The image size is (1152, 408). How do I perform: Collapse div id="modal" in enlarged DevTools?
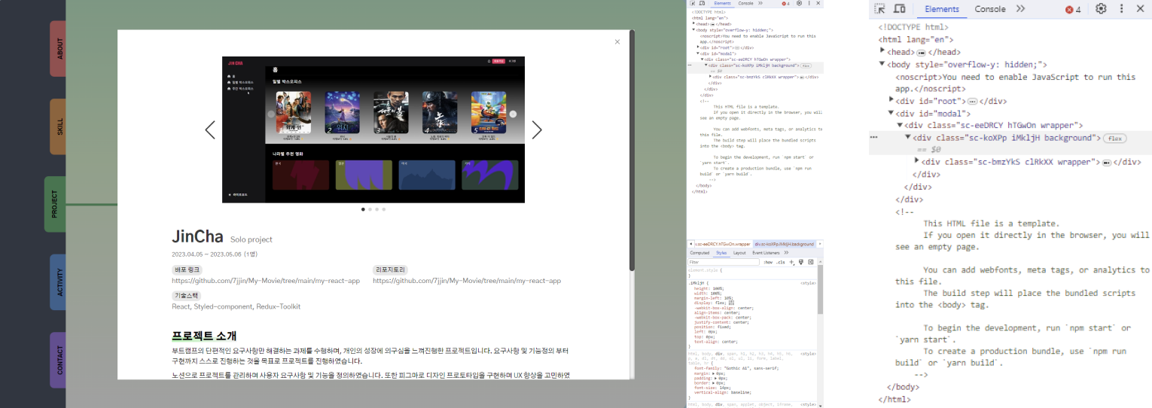point(891,112)
